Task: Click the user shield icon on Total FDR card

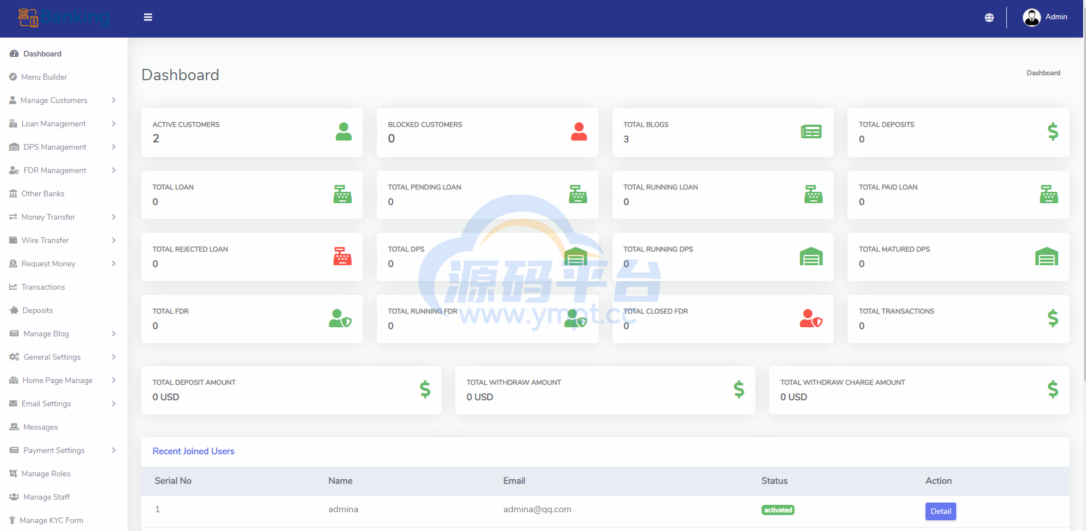Action: 340,318
